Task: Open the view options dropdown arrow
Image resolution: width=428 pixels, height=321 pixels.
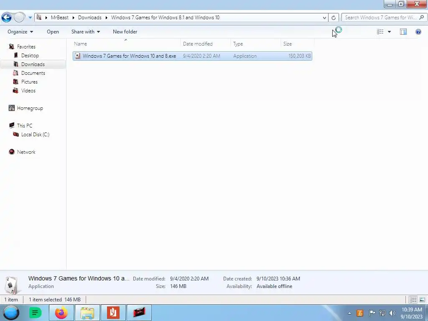Action: point(389,32)
